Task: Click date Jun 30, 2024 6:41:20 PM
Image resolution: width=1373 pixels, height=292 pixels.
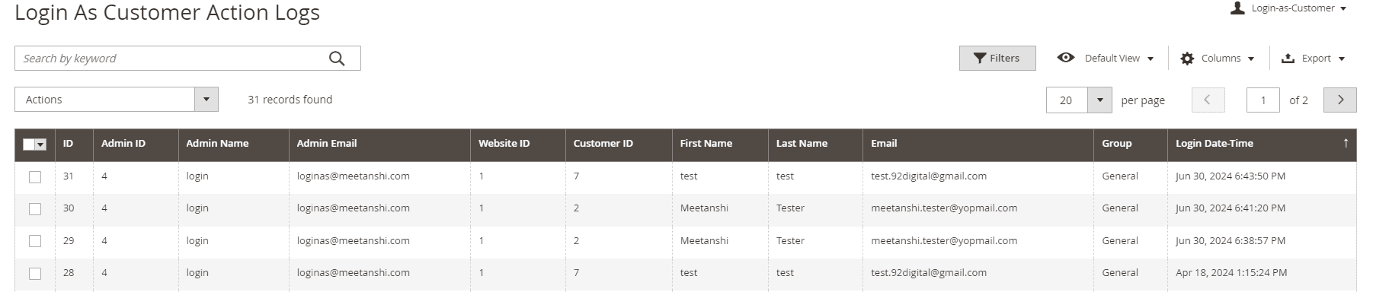Action: [1230, 208]
